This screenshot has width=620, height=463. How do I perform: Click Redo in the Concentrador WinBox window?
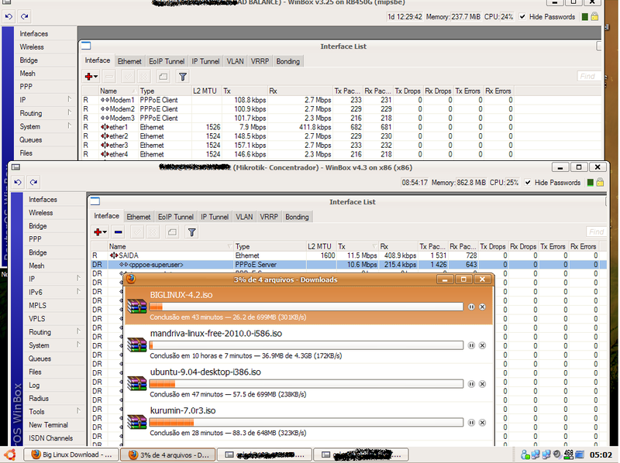(33, 182)
